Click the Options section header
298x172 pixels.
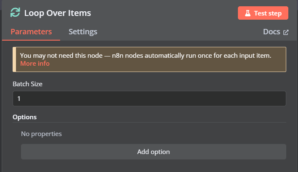tap(24, 117)
